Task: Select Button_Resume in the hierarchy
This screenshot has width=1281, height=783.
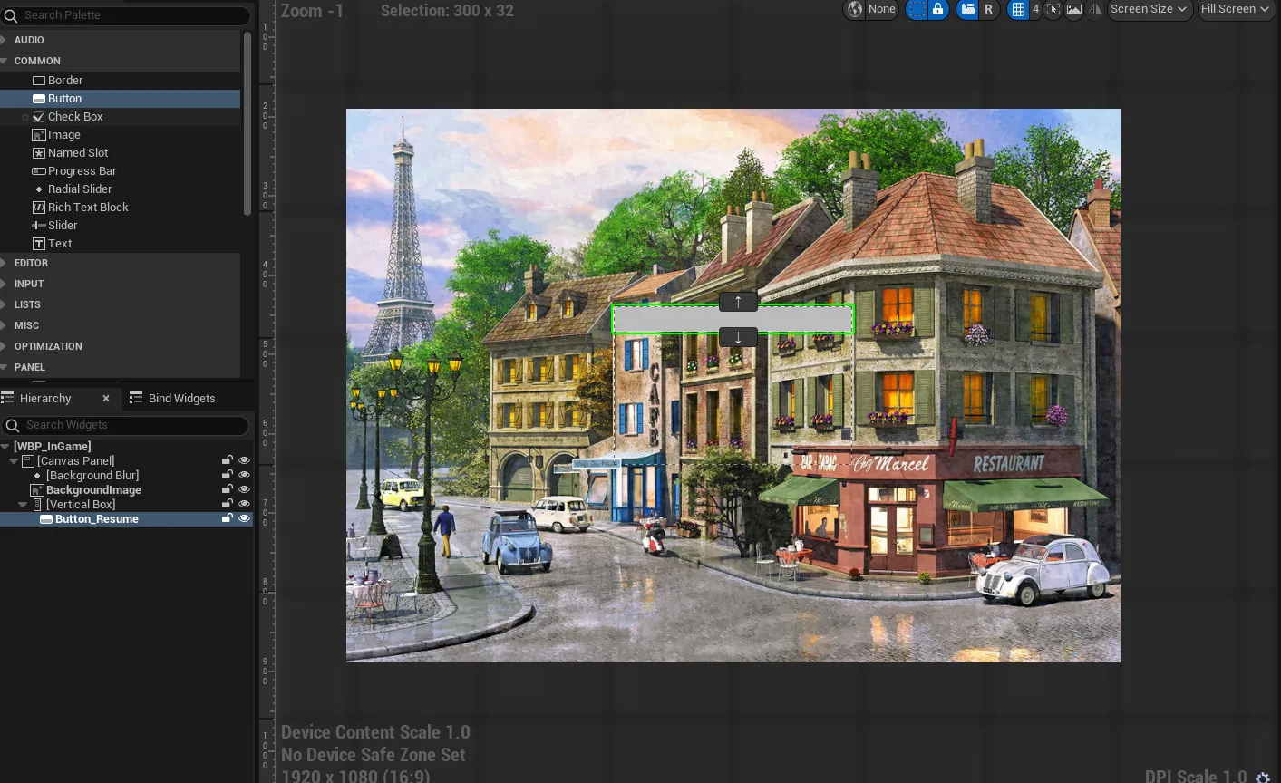Action: (97, 519)
